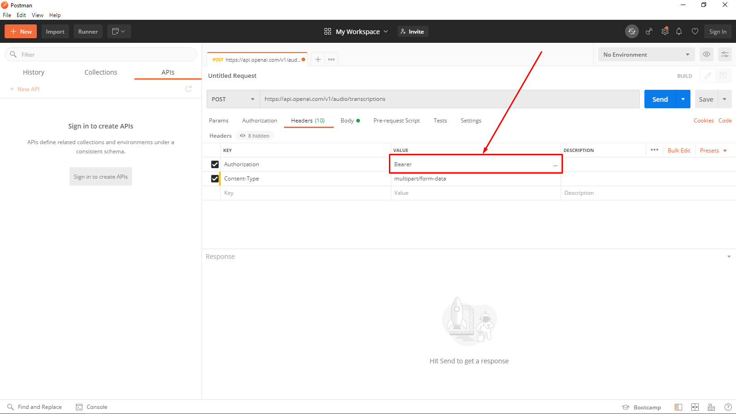
Task: Open the notifications bell icon
Action: pyautogui.click(x=679, y=31)
